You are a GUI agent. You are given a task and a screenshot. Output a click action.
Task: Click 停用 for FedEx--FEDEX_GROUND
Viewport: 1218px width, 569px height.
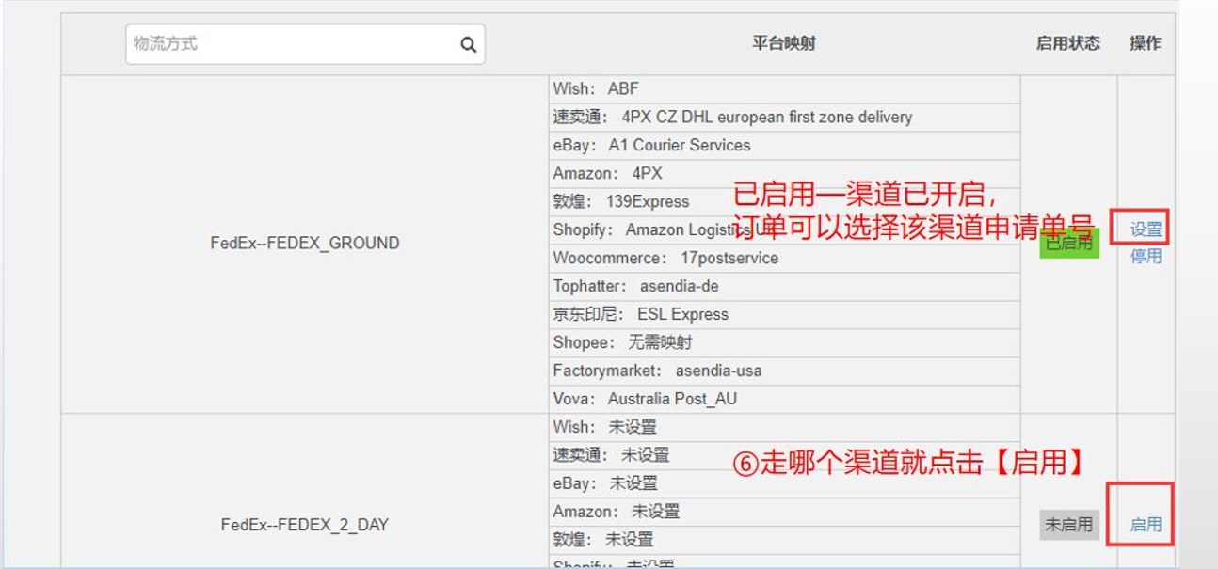(x=1146, y=256)
